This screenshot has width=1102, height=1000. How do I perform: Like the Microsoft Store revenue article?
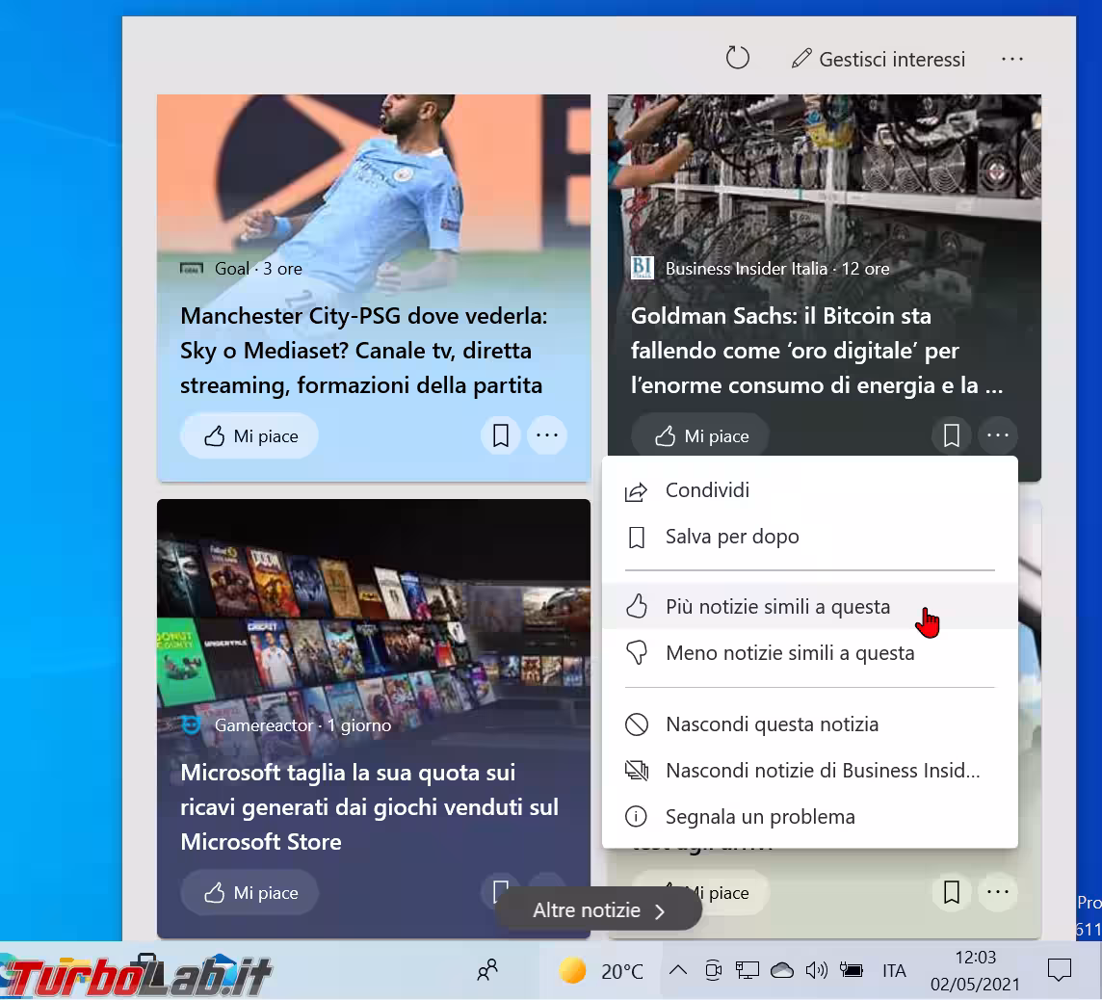(x=249, y=893)
